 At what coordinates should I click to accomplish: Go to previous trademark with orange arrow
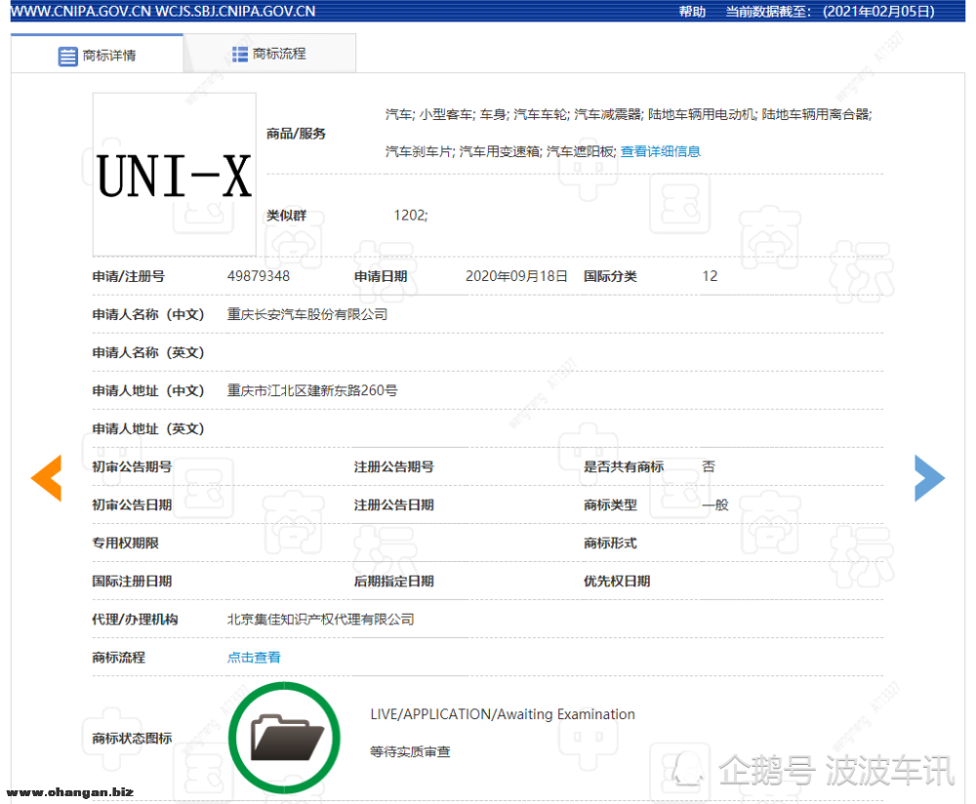tap(47, 478)
